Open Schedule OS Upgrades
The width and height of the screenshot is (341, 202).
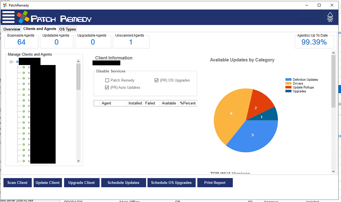coord(171,183)
